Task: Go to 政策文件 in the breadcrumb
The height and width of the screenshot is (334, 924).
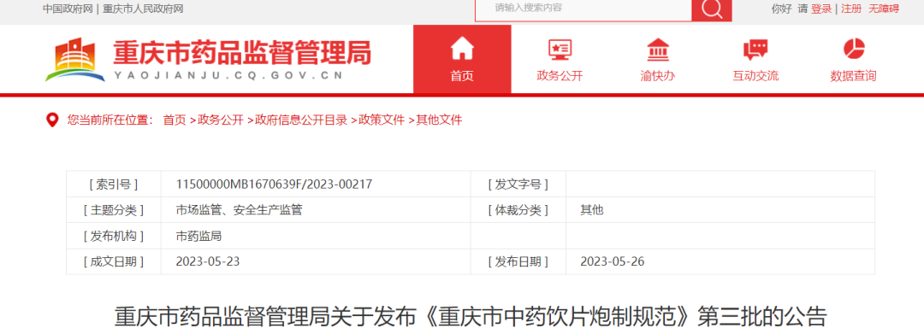Action: tap(382, 120)
